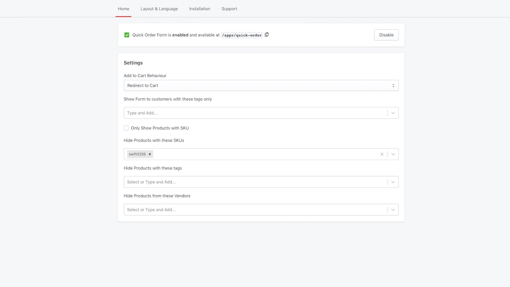Expand Hide Products Vendors dropdown arrow
This screenshot has width=510, height=287.
pos(393,210)
